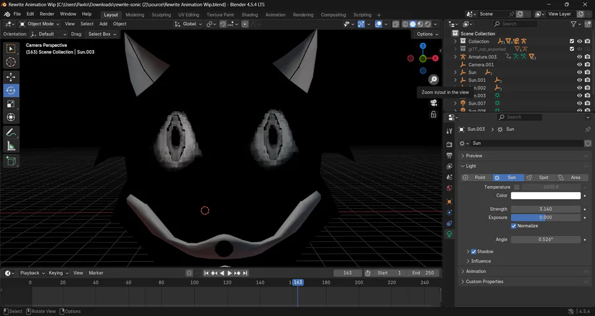Hide Camera.001 using its eye icon

click(x=579, y=65)
